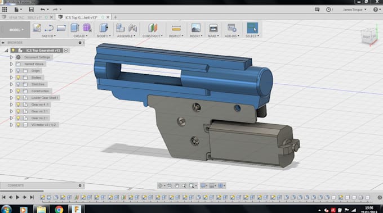Expand the Sketches folder in browser
Viewport: 383px width, 213px height.
(x=11, y=84)
